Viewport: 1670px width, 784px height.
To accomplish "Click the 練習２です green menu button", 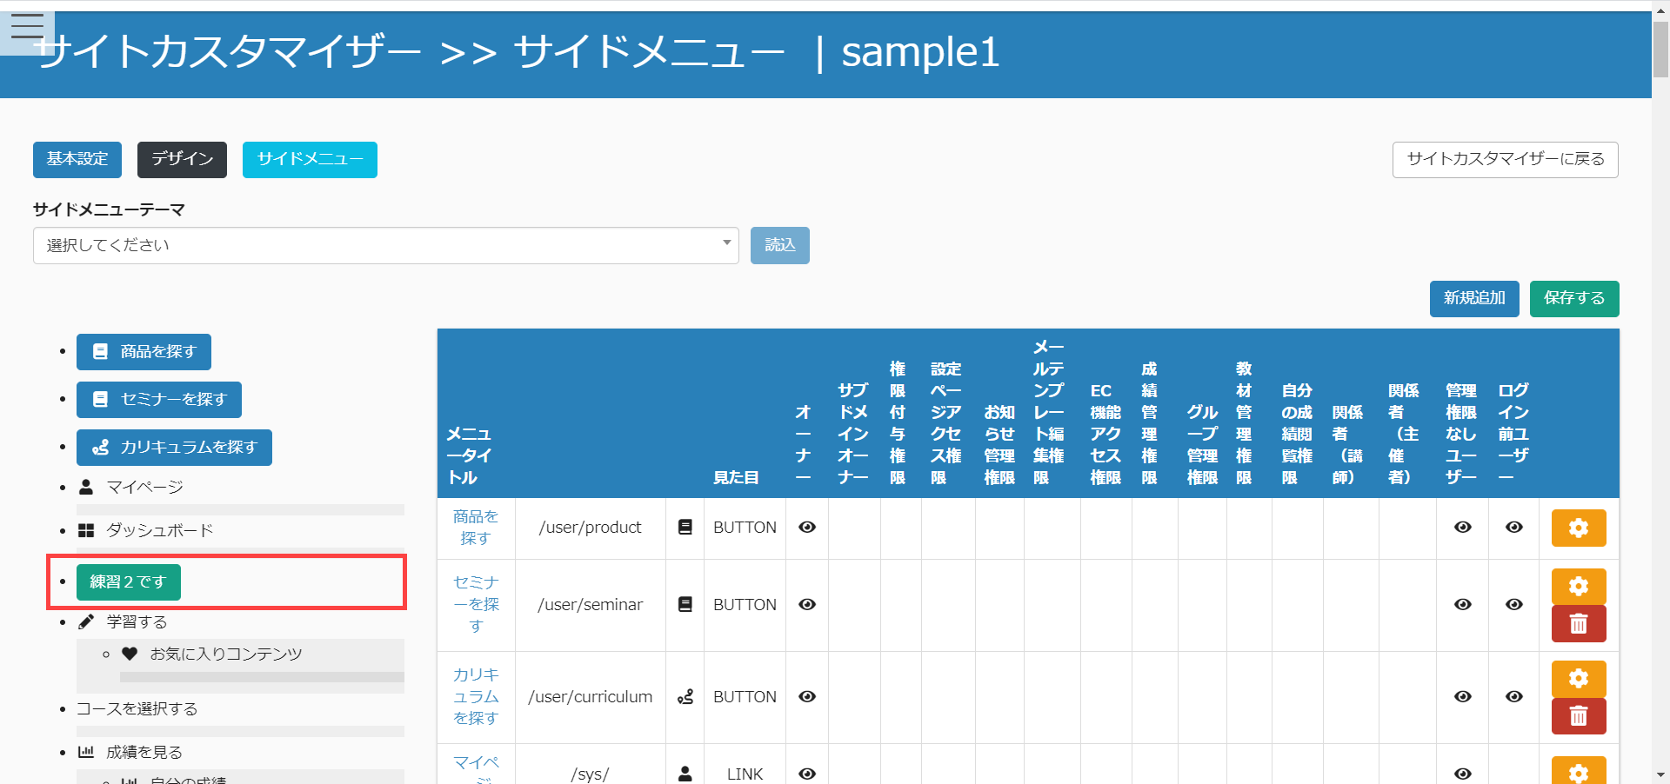I will point(128,582).
